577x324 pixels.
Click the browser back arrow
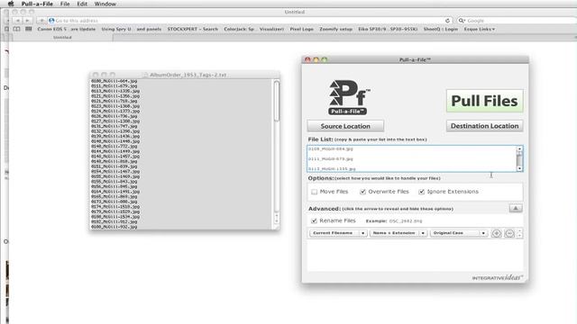pyautogui.click(x=18, y=21)
